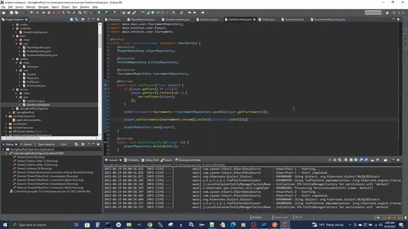Screen dimensions: 408x229
Task: Click the Quick Access search field
Action: [373, 13]
